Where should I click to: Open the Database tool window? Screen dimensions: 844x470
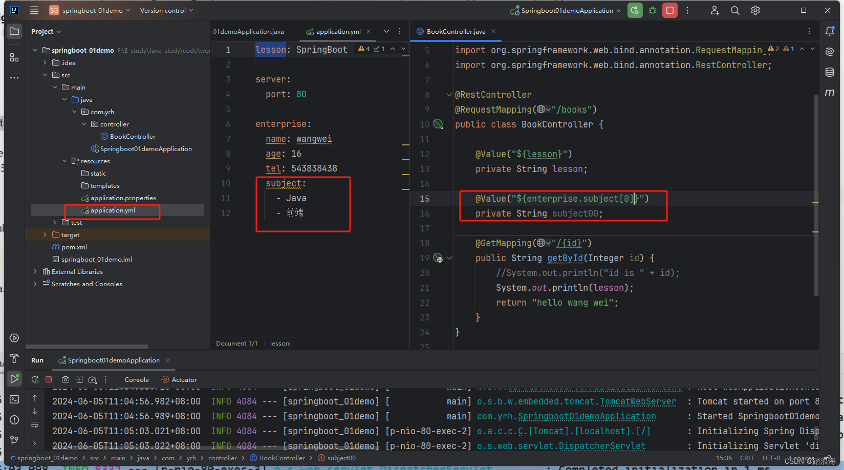[x=830, y=72]
